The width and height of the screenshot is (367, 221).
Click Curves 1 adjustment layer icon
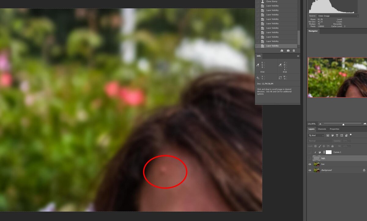pyautogui.click(x=320, y=152)
